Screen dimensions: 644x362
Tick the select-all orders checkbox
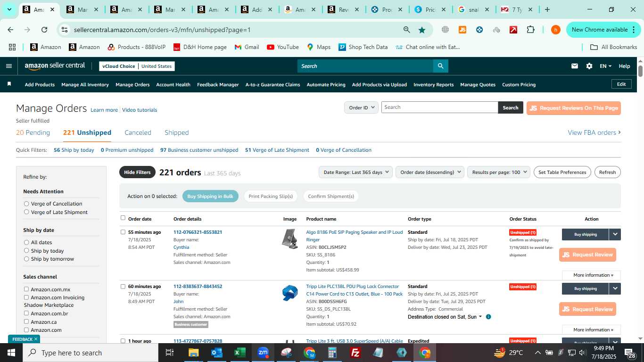coord(123,218)
